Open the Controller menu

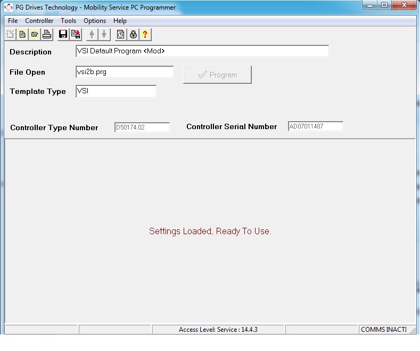pyautogui.click(x=39, y=21)
